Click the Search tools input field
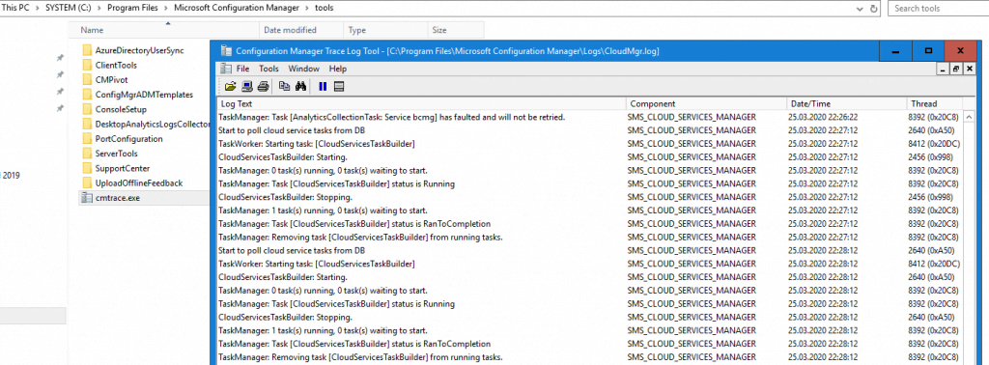 coord(938,9)
